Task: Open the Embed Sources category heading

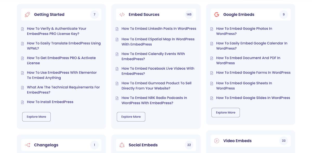Action: 144,14
